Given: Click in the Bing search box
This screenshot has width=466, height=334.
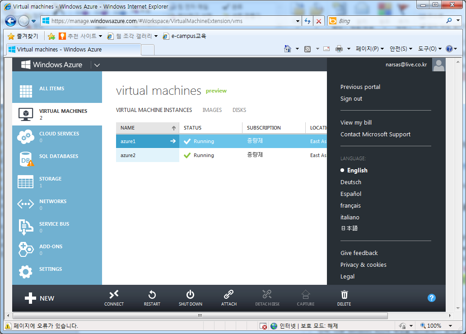Looking at the screenshot, I should coord(390,21).
